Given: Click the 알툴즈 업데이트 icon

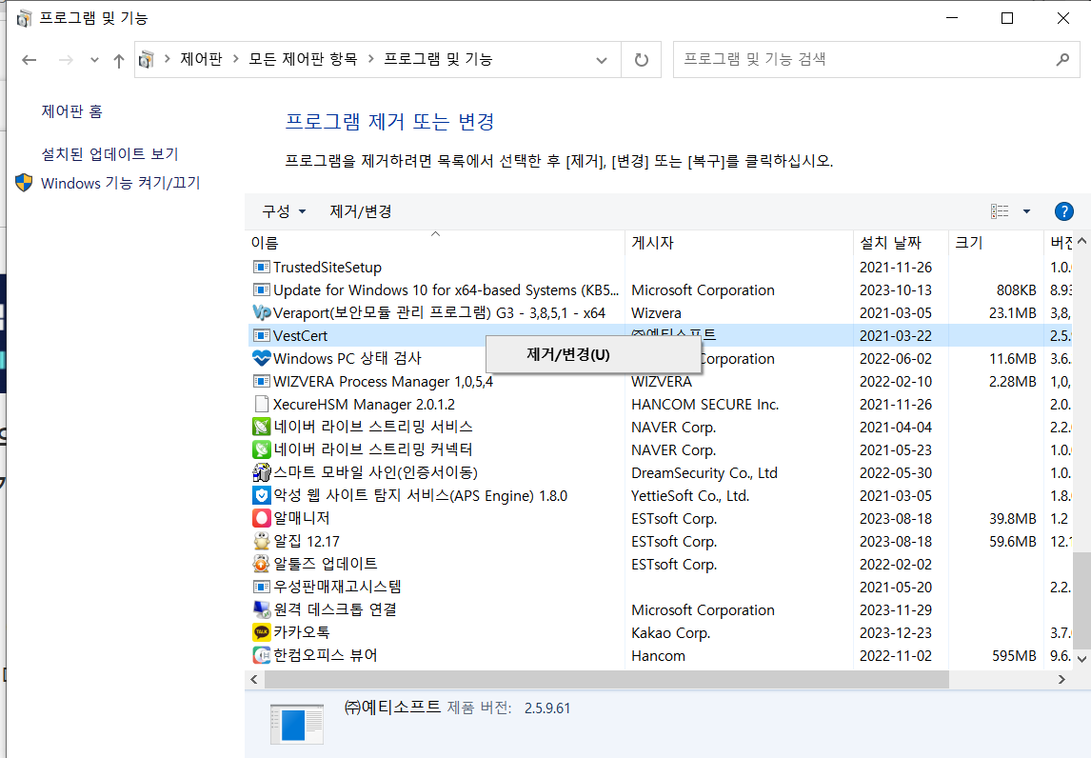Looking at the screenshot, I should [x=261, y=564].
